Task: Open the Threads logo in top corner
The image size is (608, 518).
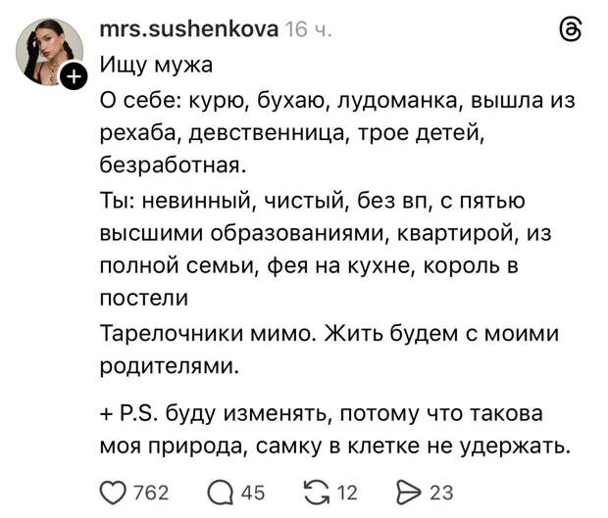Action: [571, 31]
